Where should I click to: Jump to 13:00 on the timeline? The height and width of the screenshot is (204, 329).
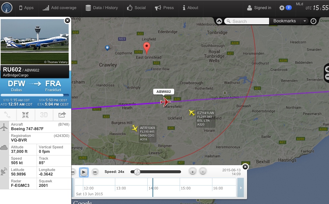tap(121, 188)
